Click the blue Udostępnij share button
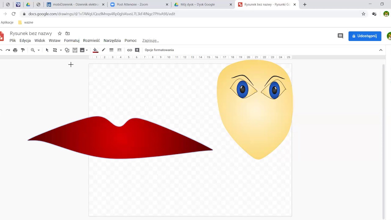Viewport: 391px width, 220px height. click(x=365, y=36)
